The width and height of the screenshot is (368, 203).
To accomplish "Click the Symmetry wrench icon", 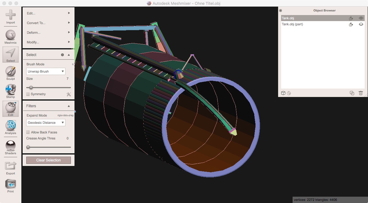I will [69, 94].
